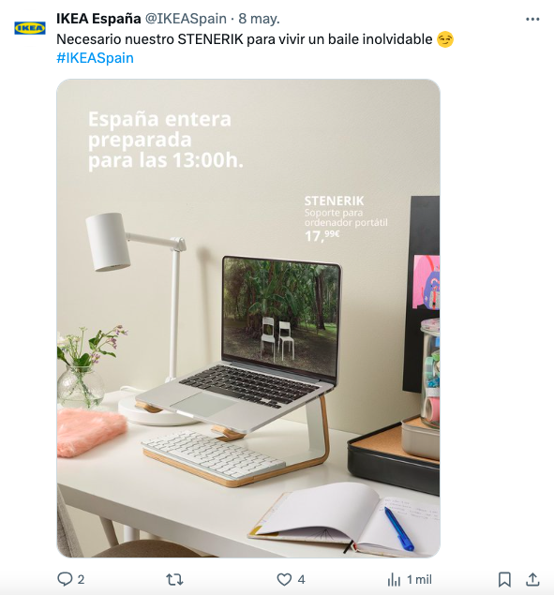This screenshot has height=595, width=554.
Task: Open the @IKEASpain handle link
Action: pos(186,19)
